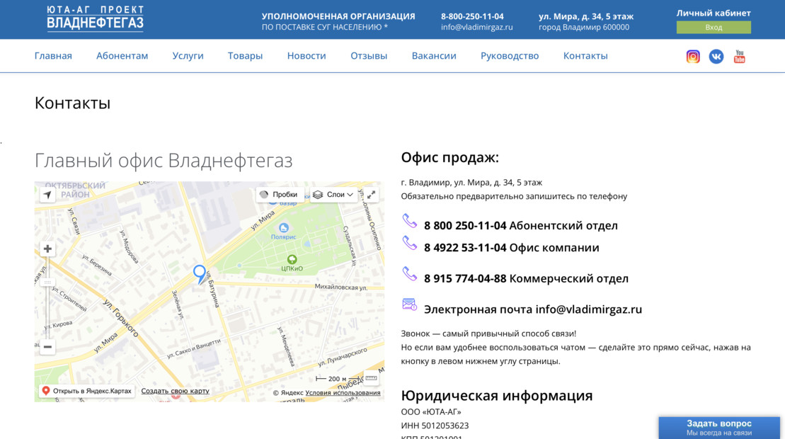This screenshot has height=439, width=785.
Task: Open Новости menu item
Action: click(306, 55)
